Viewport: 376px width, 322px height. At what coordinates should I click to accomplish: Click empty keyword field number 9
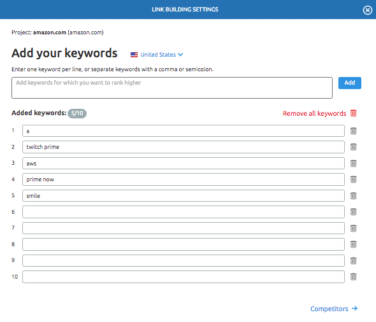(x=184, y=260)
